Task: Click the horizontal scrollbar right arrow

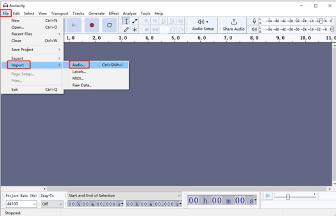Action: (x=330, y=189)
